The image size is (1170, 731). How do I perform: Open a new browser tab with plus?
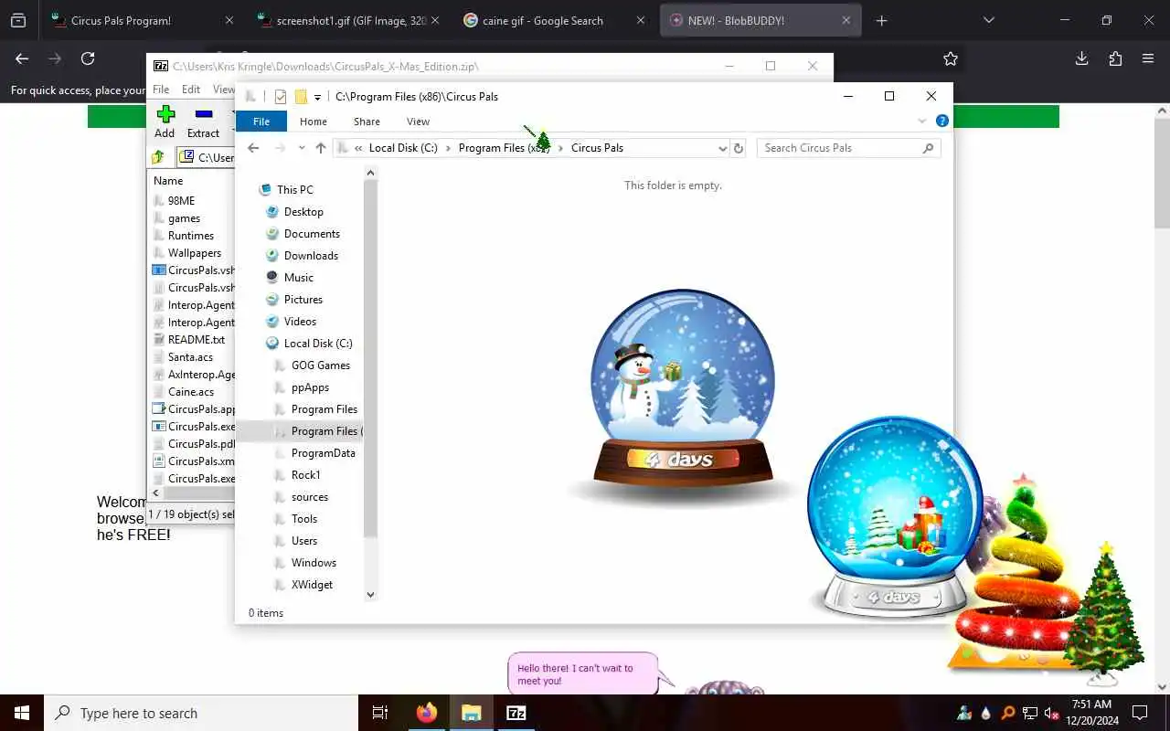(881, 20)
